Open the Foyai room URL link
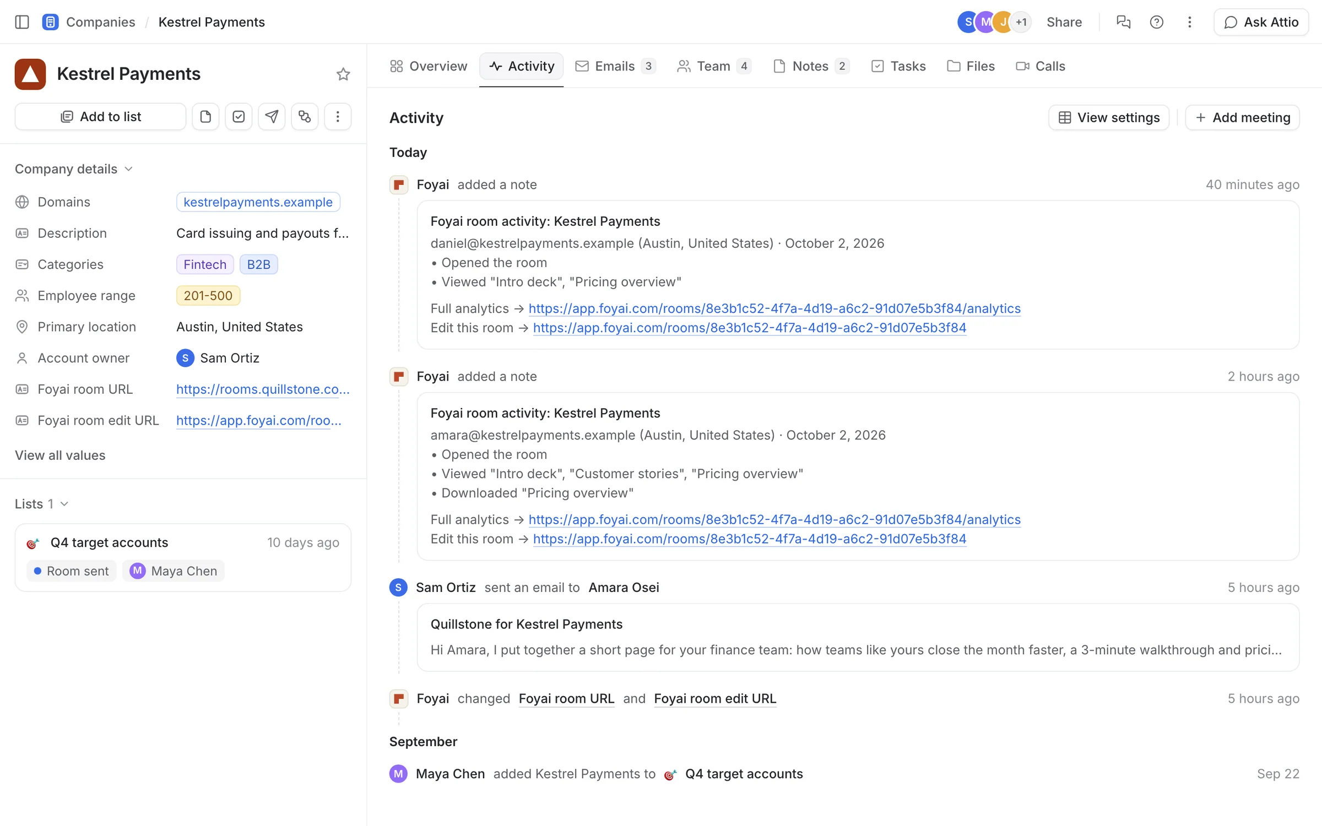Image resolution: width=1322 pixels, height=826 pixels. 263,389
